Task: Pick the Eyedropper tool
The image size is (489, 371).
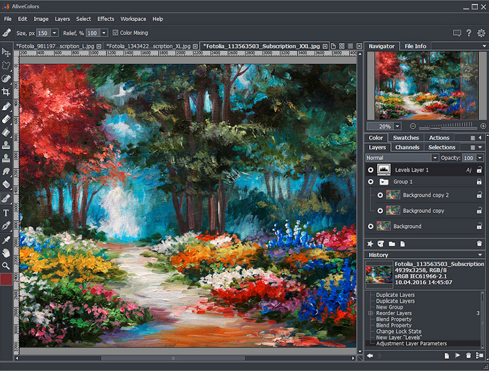Action: [6, 240]
